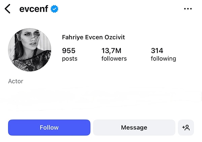
Task: Click the blue verified badge
Action: pos(54,9)
